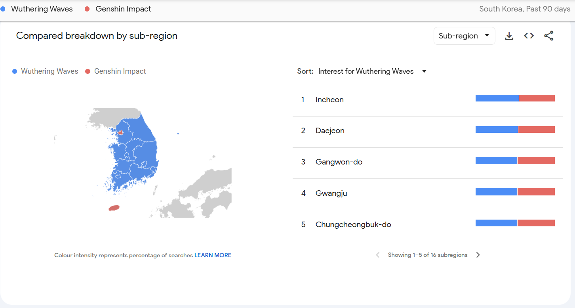Go to next page of subregions
The image size is (575, 308).
(x=478, y=255)
